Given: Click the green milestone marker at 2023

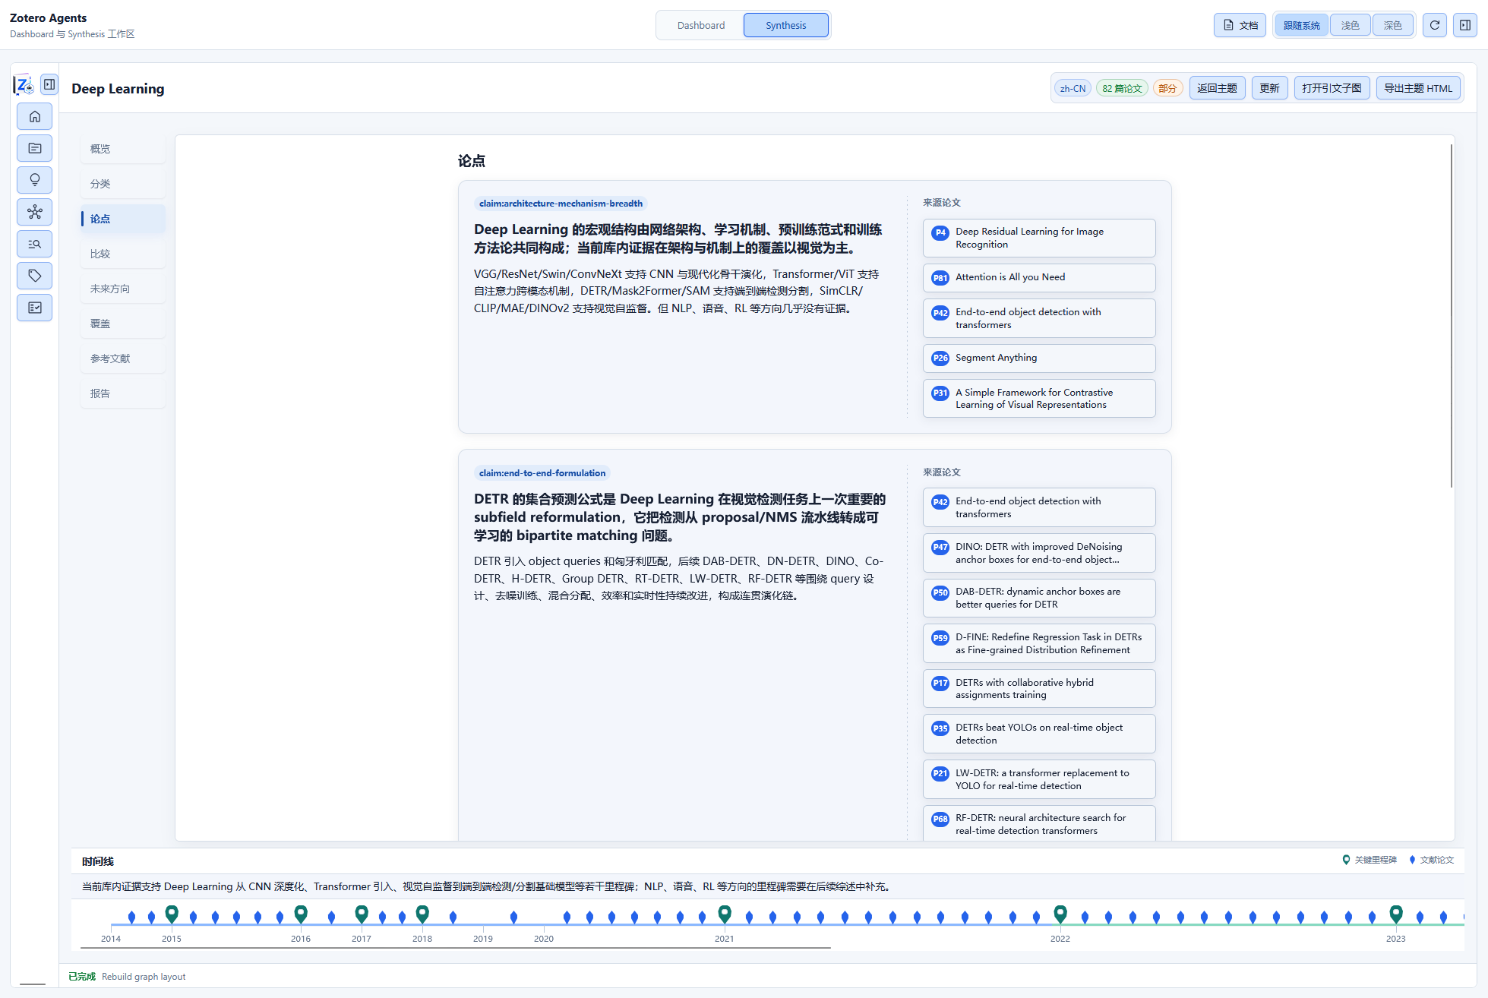Looking at the screenshot, I should point(1396,914).
